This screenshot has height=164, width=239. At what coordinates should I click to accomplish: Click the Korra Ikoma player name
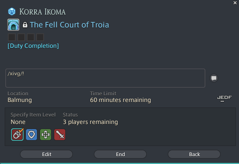coord(42,12)
